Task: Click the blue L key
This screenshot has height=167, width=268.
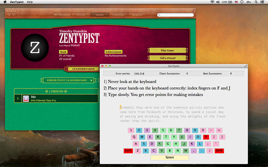Action: (200, 144)
